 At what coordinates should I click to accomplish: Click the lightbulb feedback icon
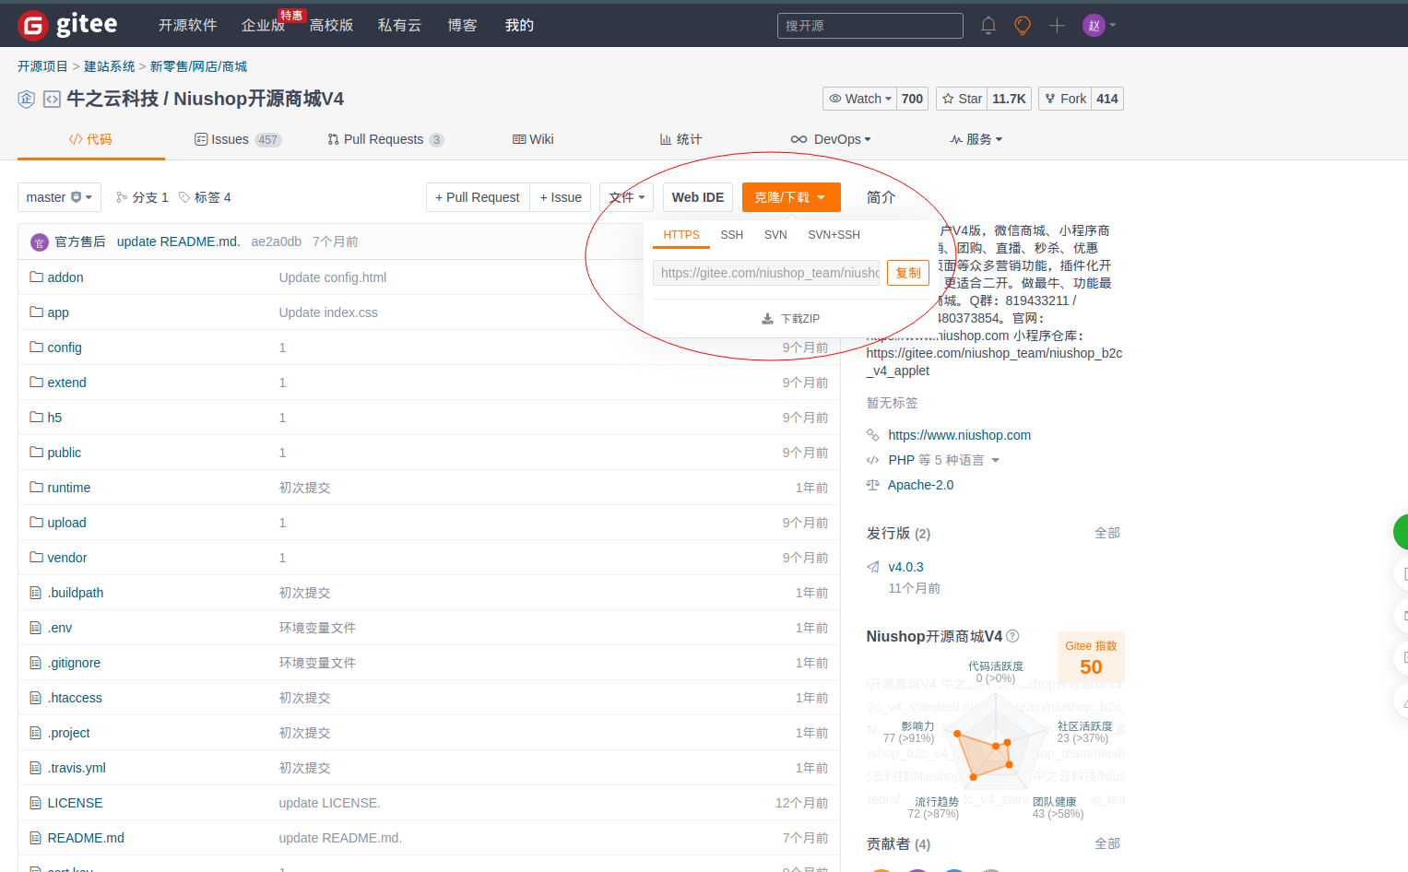1022,25
